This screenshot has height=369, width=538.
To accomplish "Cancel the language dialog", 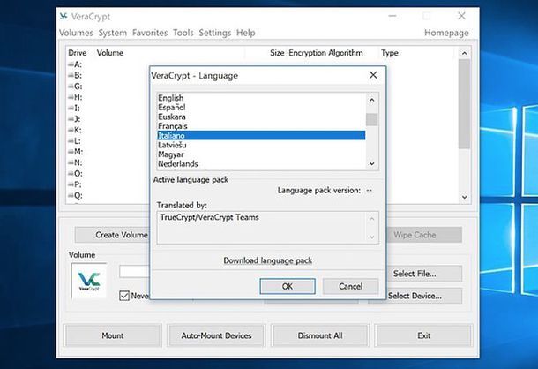I will point(350,286).
